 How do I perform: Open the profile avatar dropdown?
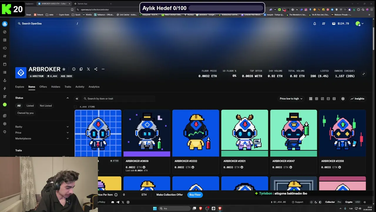360,24
